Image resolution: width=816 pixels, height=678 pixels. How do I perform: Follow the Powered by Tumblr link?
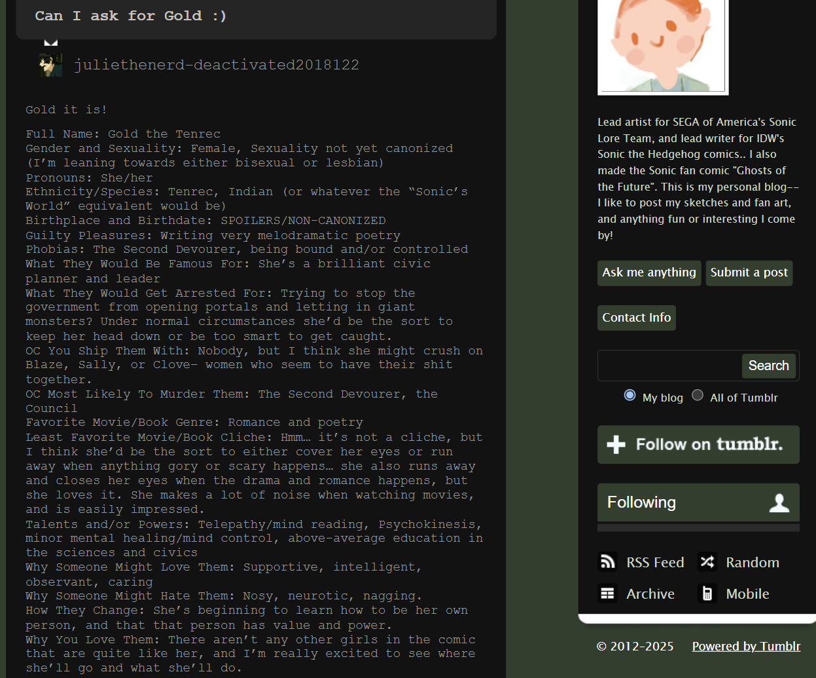click(x=746, y=647)
